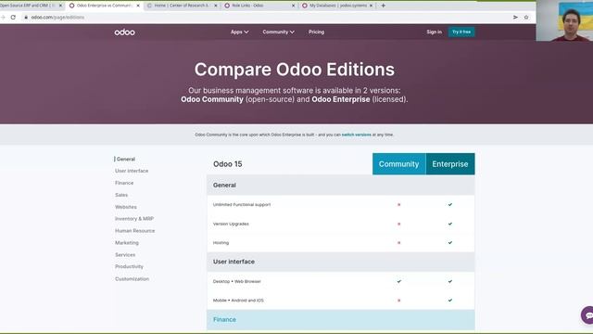Click Enterprise checkmark for Version Upgrades
593x334 pixels.
pos(450,224)
